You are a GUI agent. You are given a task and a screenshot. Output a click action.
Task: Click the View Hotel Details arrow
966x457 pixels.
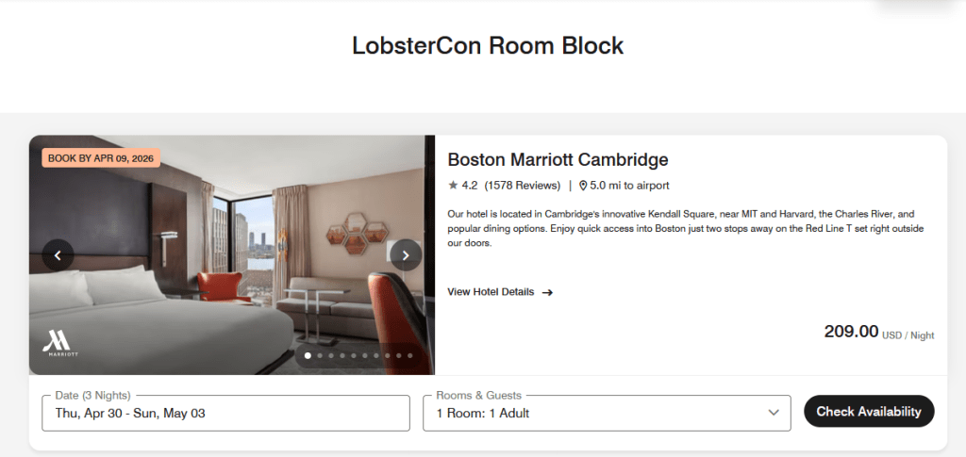coord(547,293)
